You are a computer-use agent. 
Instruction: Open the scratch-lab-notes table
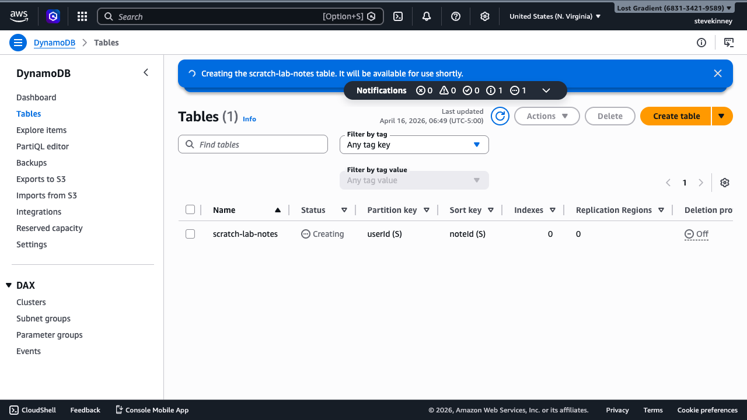point(245,234)
